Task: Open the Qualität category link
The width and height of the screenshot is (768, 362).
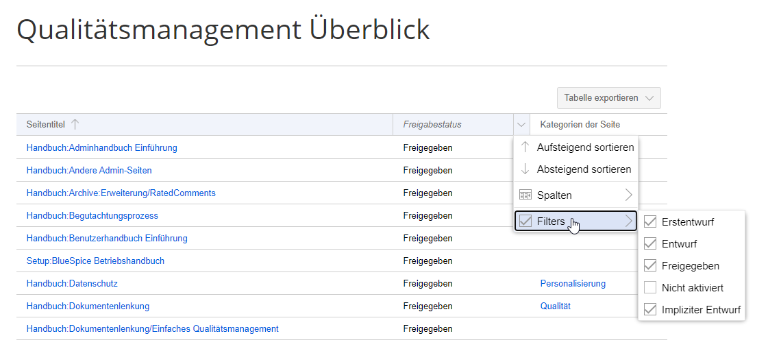Action: click(x=555, y=306)
